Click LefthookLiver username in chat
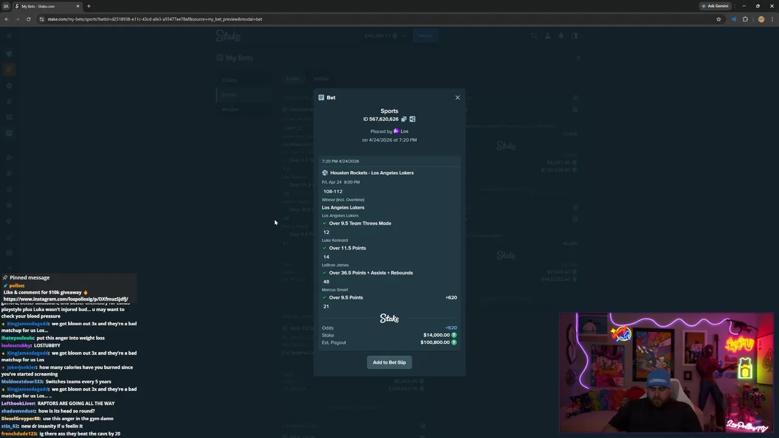 (x=18, y=403)
